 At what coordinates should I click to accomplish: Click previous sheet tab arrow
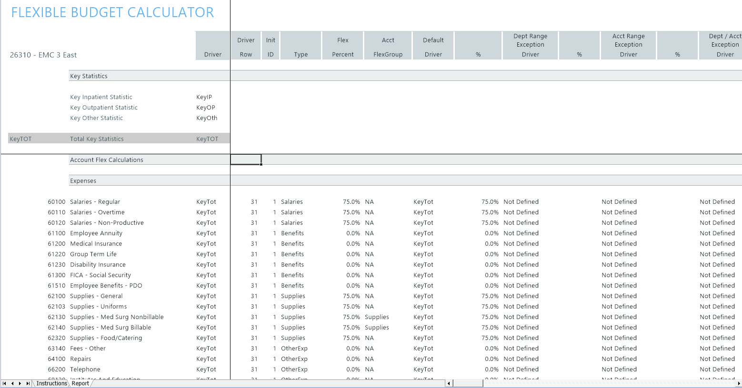[x=12, y=383]
